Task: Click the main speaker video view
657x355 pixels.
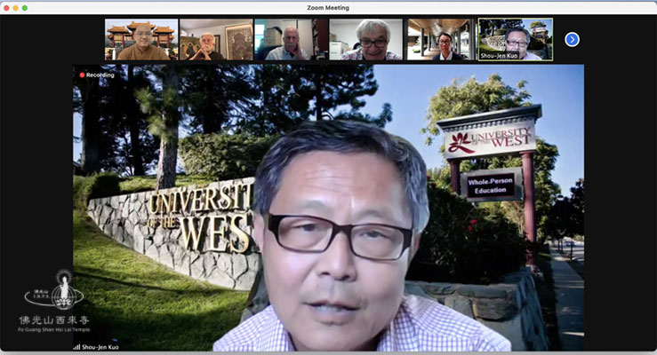Action: (329, 208)
